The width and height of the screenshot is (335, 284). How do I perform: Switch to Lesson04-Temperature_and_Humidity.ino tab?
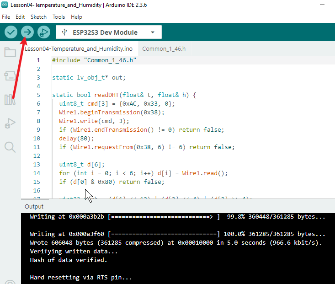point(79,49)
